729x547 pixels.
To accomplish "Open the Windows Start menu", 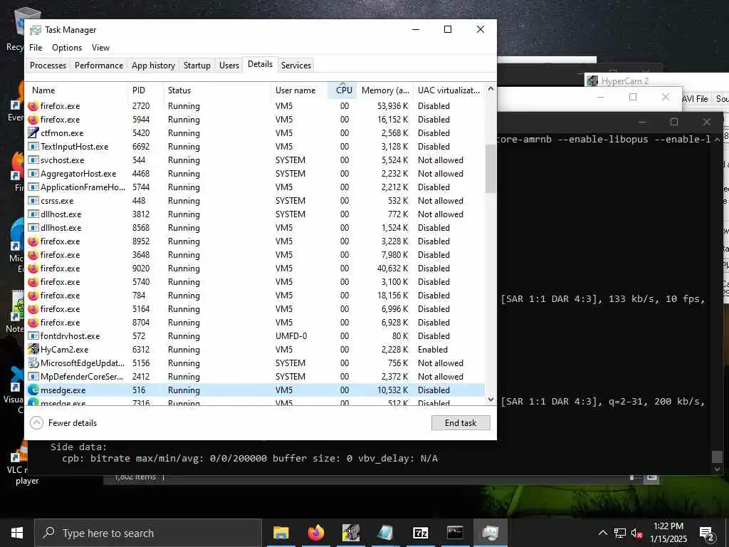I will 17,533.
